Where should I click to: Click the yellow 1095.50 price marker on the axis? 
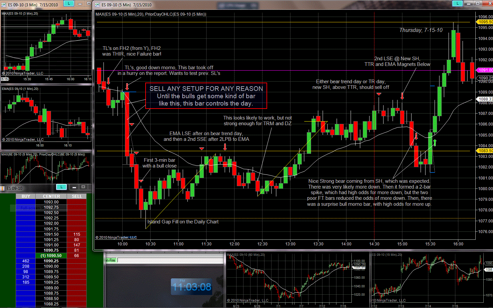click(x=485, y=22)
